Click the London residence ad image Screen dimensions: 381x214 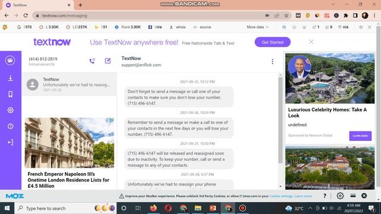[70, 143]
